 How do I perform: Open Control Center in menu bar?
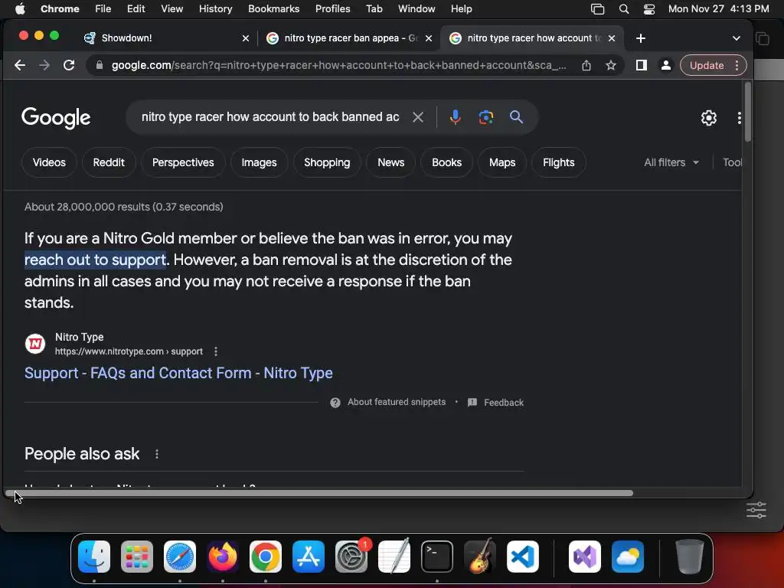tap(649, 9)
